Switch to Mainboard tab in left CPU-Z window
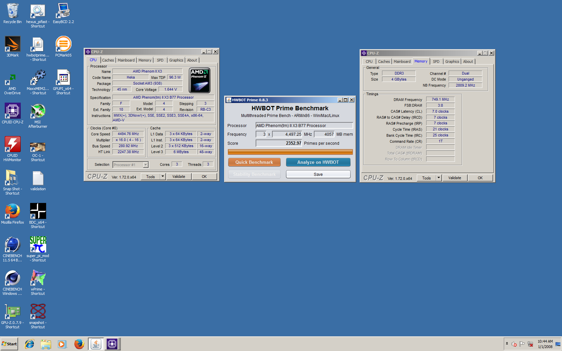This screenshot has width=562, height=351. point(126,60)
